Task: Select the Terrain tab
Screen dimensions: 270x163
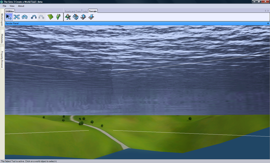Action: 93,11
